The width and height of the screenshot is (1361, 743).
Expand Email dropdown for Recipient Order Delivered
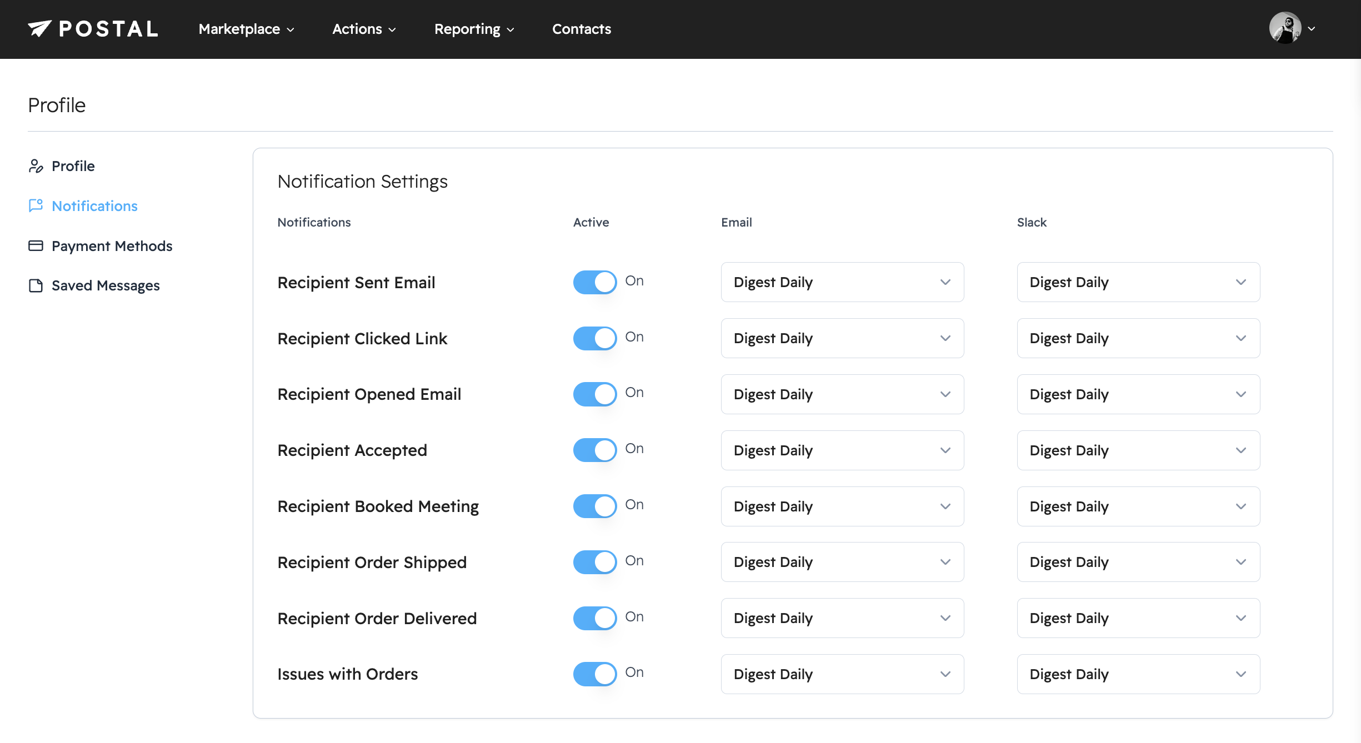pyautogui.click(x=842, y=618)
